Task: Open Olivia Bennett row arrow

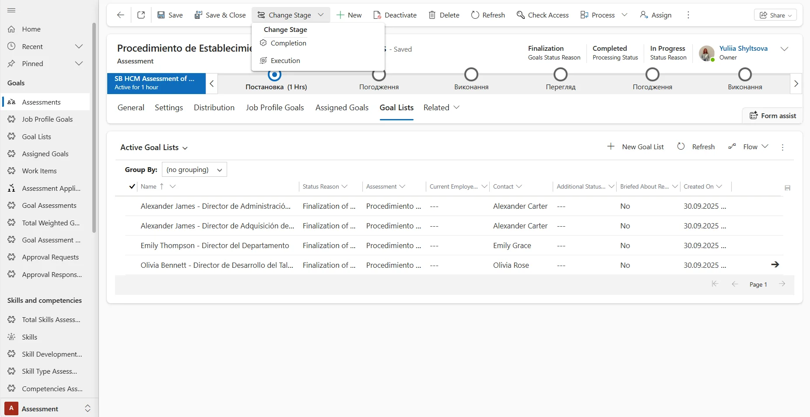Action: click(775, 264)
